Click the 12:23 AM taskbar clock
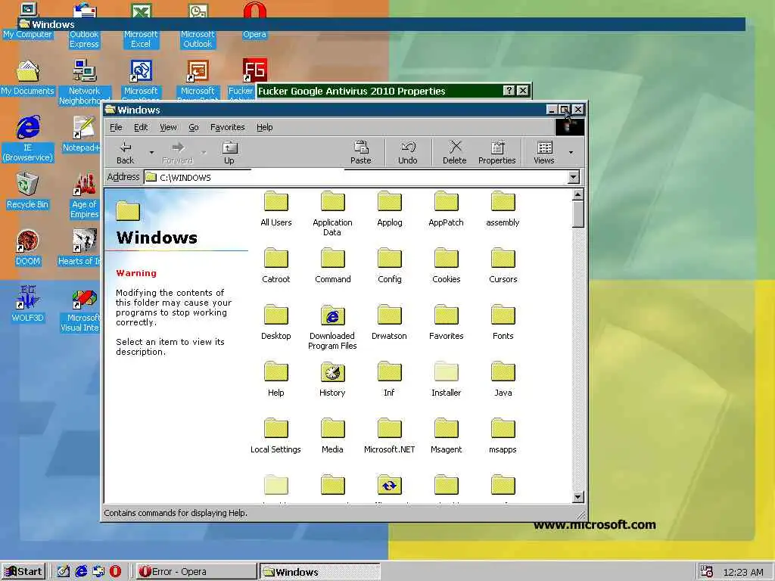This screenshot has width=775, height=581. (x=743, y=572)
